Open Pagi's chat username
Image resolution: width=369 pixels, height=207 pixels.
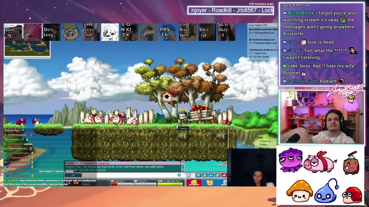[x=297, y=50]
